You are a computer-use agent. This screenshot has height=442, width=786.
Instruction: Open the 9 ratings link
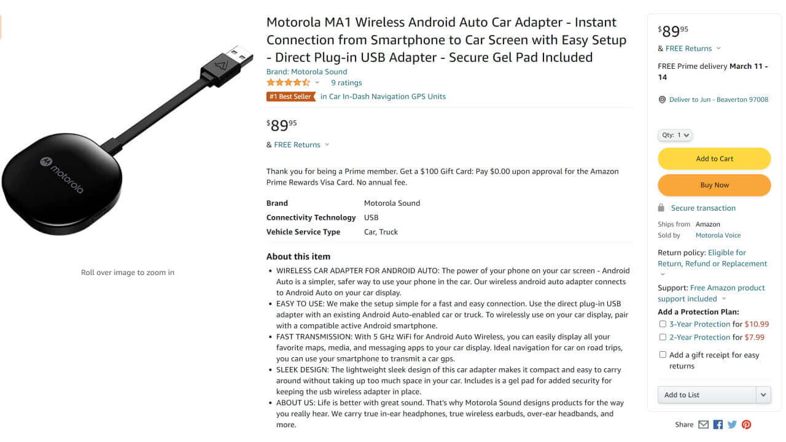click(x=346, y=82)
